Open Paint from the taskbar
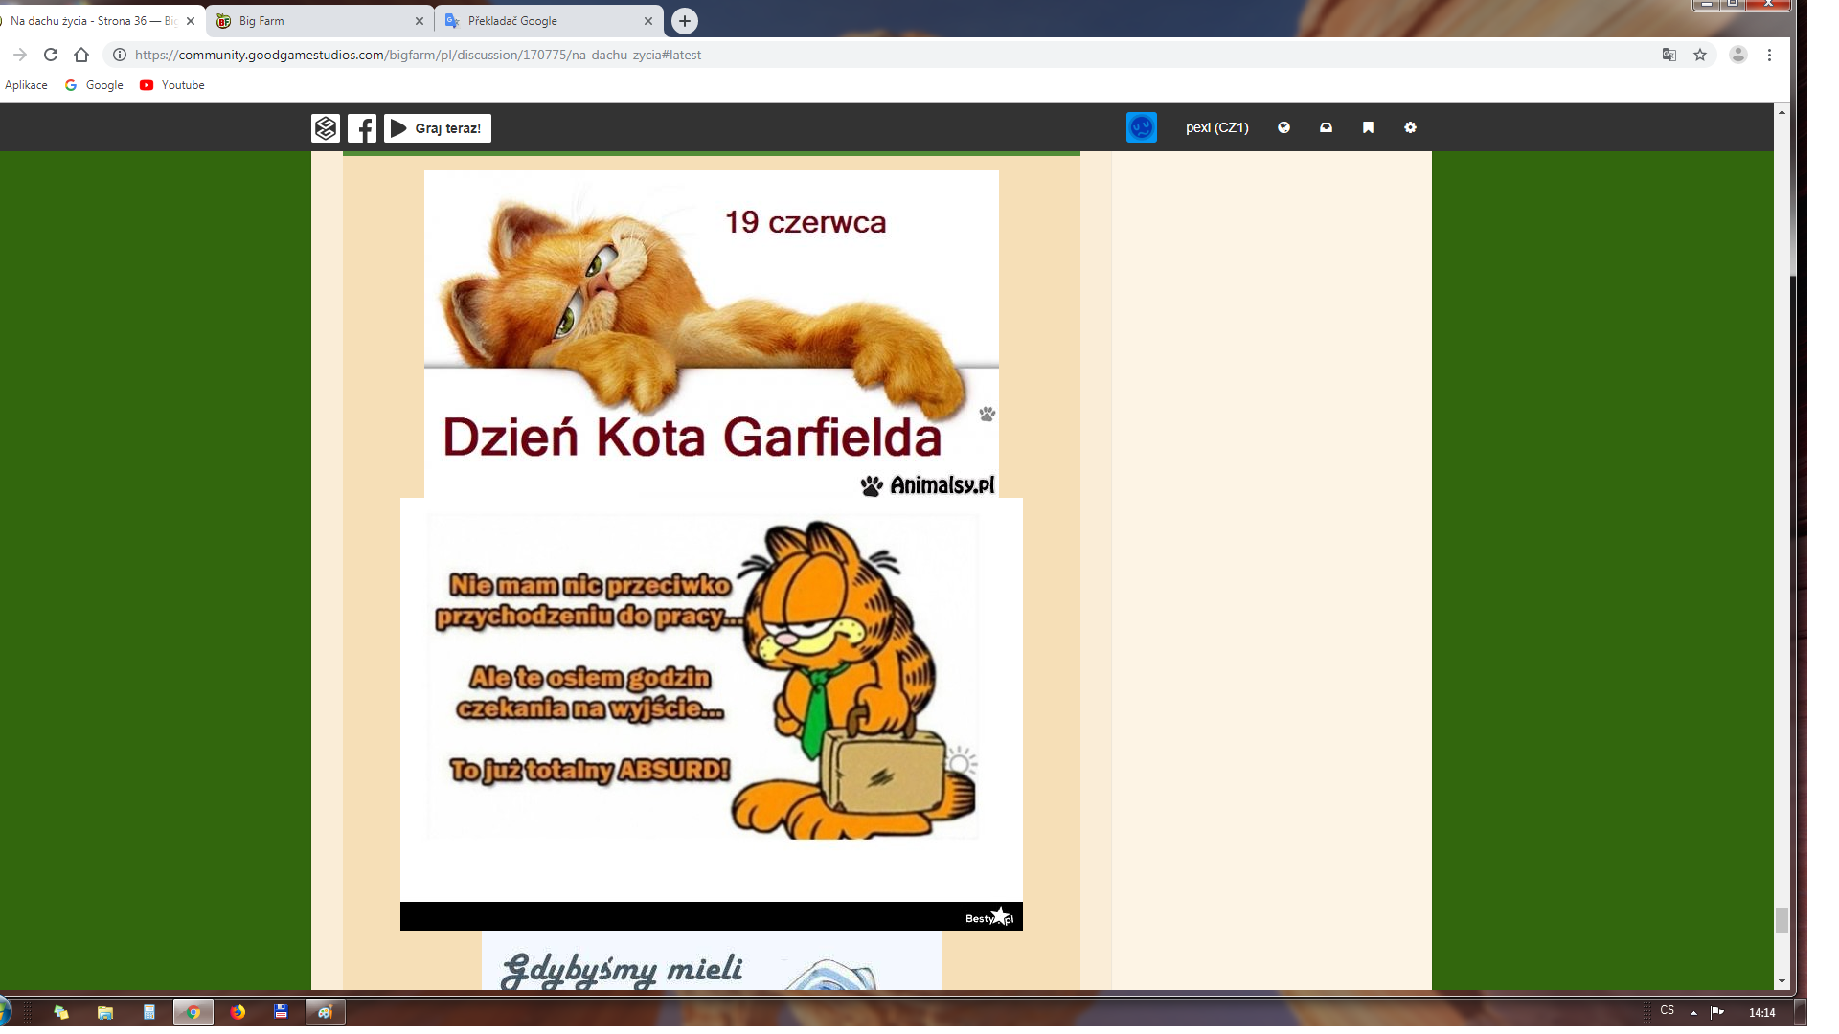 tap(326, 1012)
